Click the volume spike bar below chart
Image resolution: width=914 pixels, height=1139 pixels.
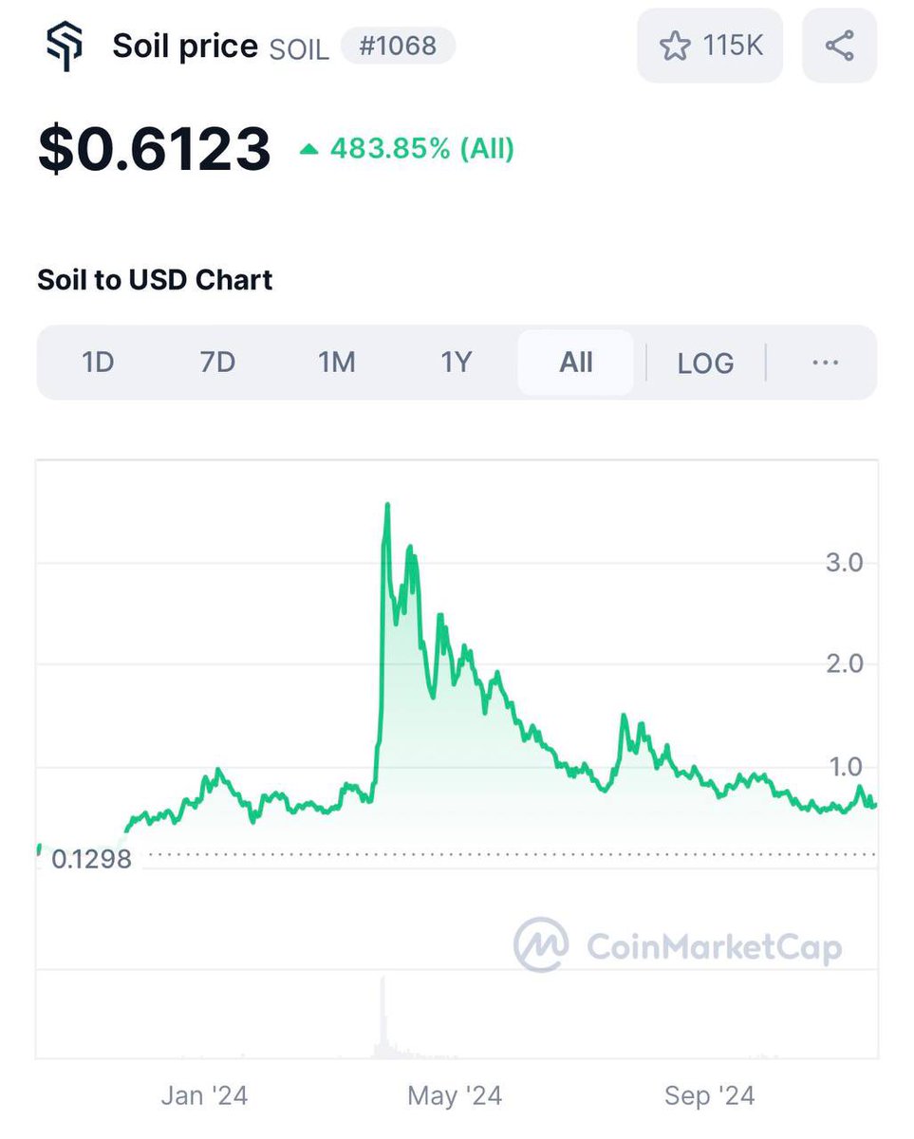click(382, 1016)
